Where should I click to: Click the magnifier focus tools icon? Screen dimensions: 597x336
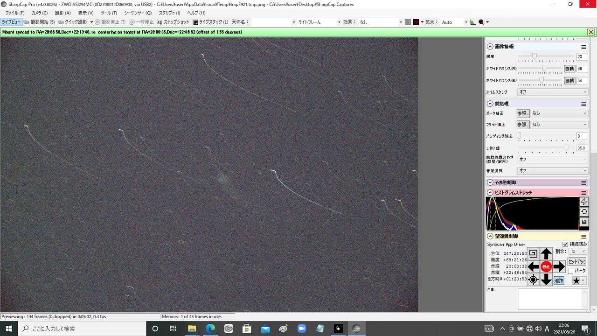481,22
